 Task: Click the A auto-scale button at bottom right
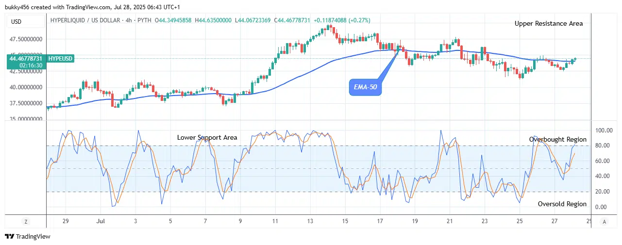(x=604, y=221)
